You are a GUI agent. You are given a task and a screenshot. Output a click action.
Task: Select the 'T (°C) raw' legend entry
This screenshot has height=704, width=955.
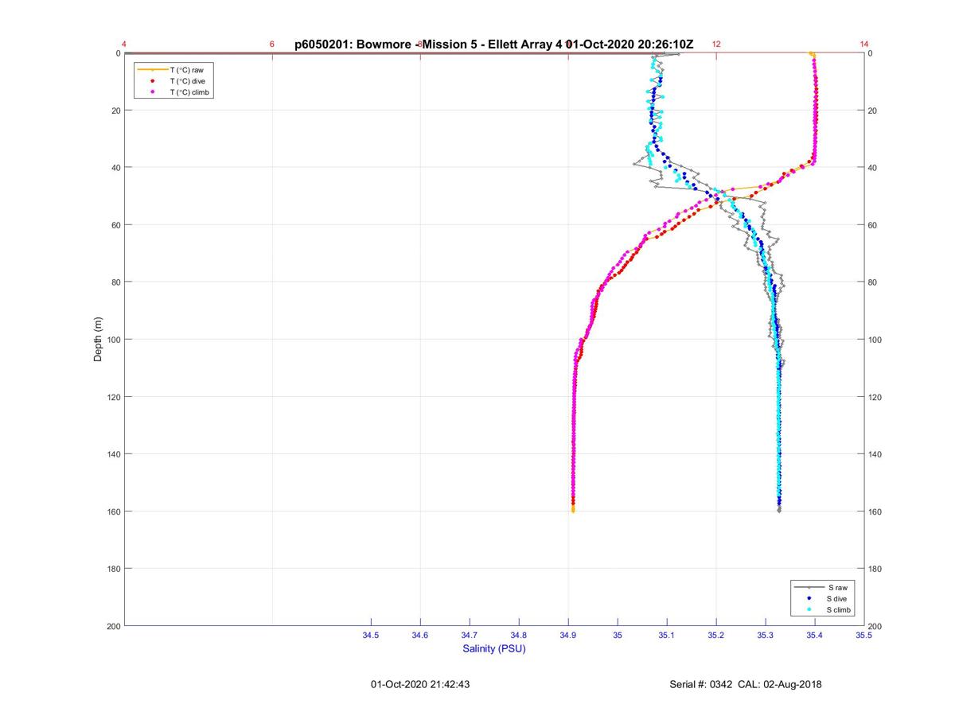tap(174, 70)
